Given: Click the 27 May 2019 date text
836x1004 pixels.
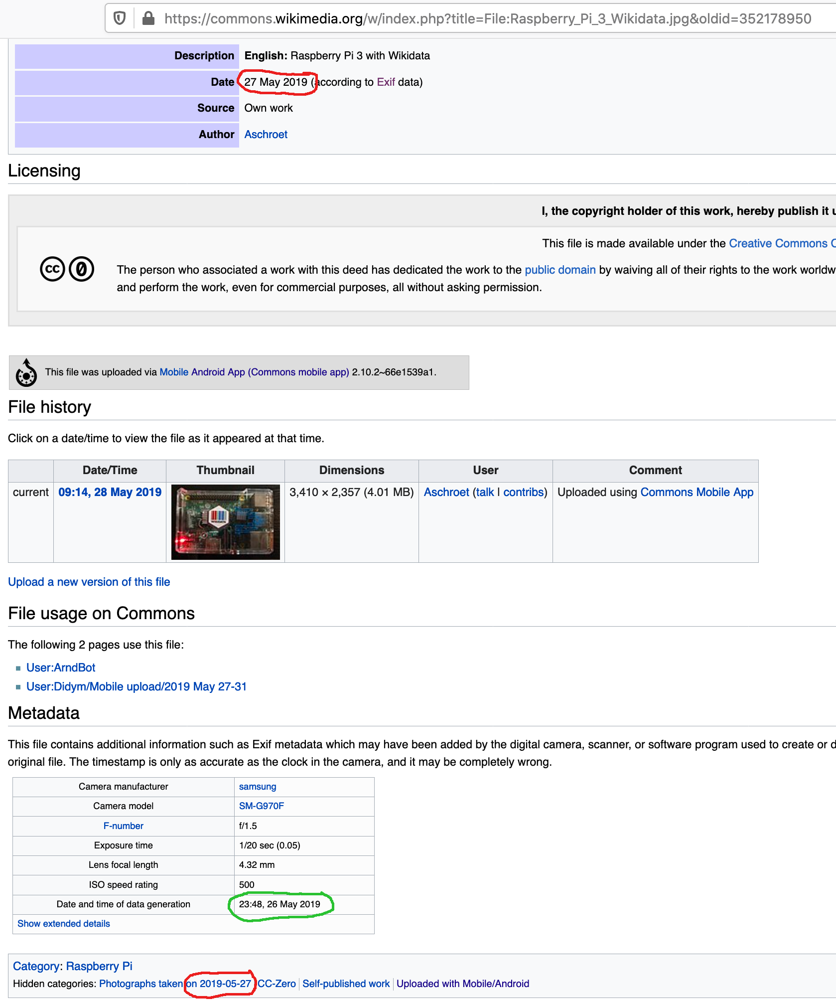Looking at the screenshot, I should (x=276, y=82).
